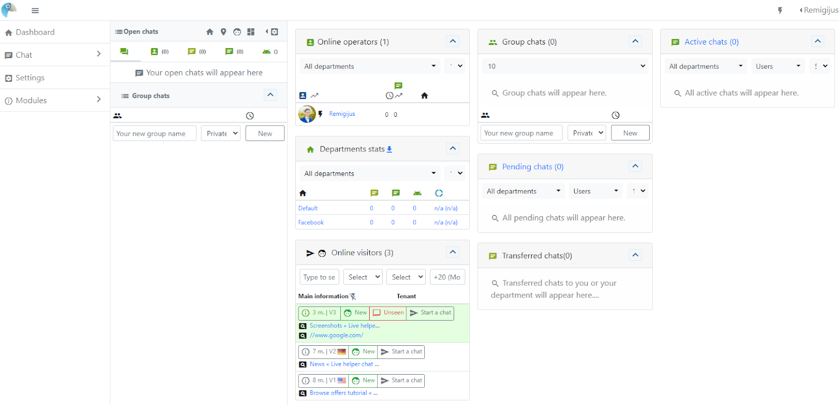Open News « Live helper chat link
The image size is (839, 405).
click(x=344, y=364)
